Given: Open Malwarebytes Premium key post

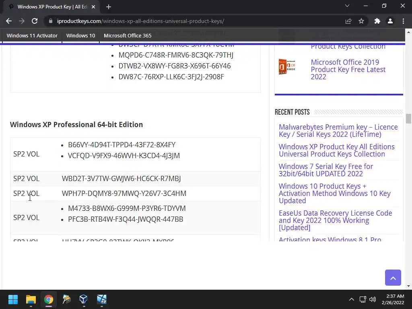Looking at the screenshot, I should click(x=338, y=131).
